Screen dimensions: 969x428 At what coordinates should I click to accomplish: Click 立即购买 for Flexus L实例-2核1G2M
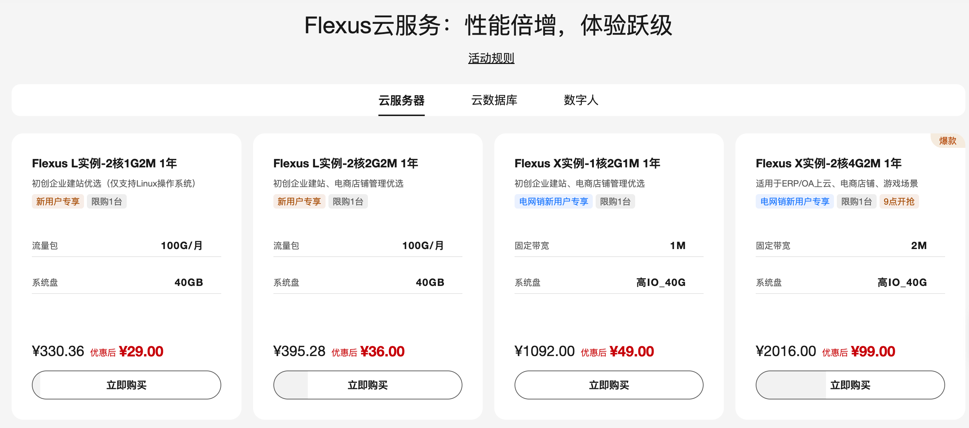point(126,385)
